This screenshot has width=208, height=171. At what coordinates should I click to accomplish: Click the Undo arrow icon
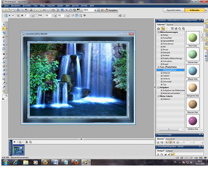(44, 10)
